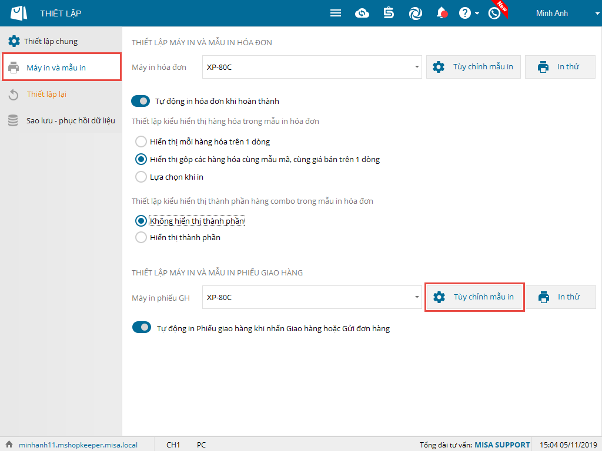
Task: Open the Máy in phiếu GH printer dropdown
Action: pos(312,297)
